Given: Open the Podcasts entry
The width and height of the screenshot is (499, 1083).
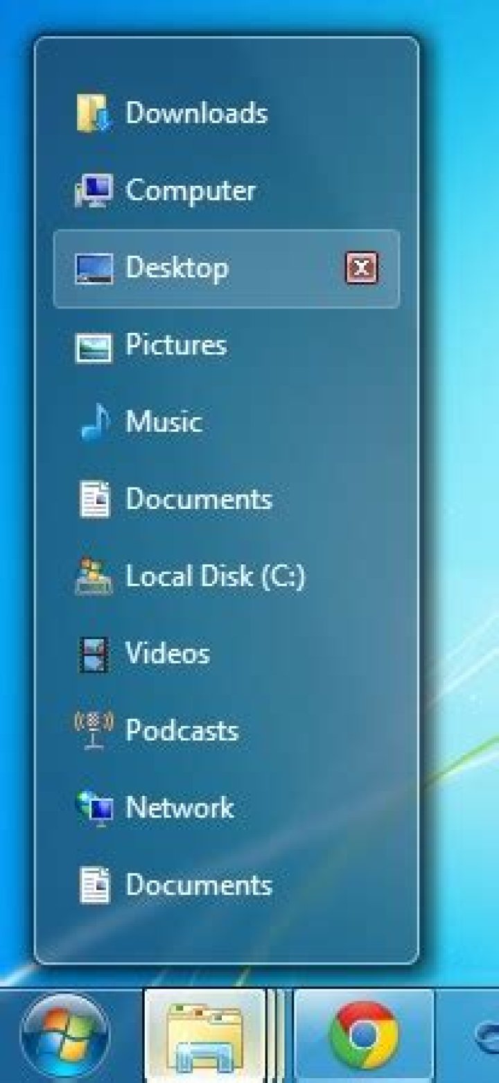Looking at the screenshot, I should (226, 731).
